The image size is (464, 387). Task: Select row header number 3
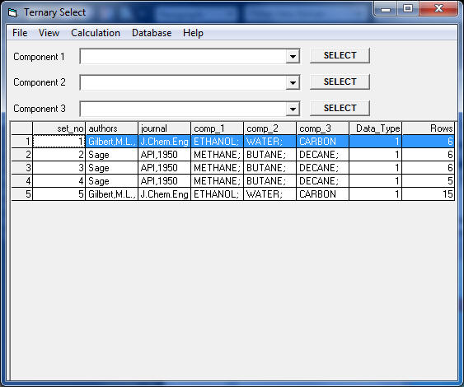click(22, 168)
